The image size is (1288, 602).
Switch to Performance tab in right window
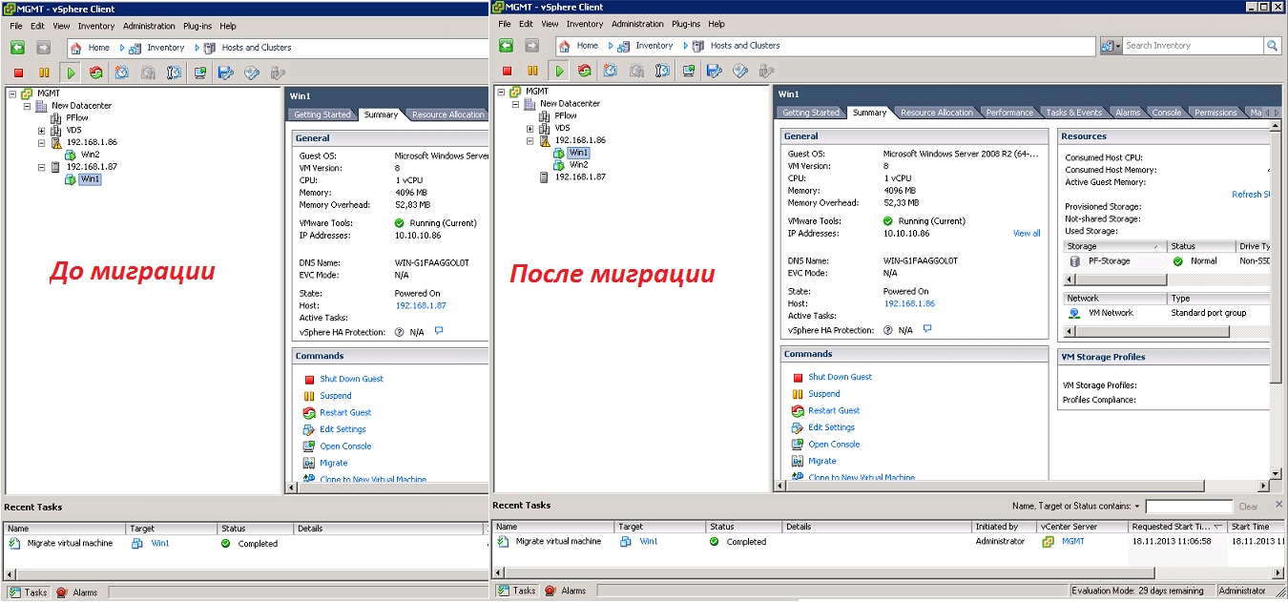tap(1008, 113)
